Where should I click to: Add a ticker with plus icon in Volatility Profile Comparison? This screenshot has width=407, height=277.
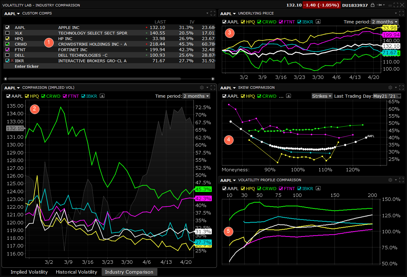(x=318, y=189)
